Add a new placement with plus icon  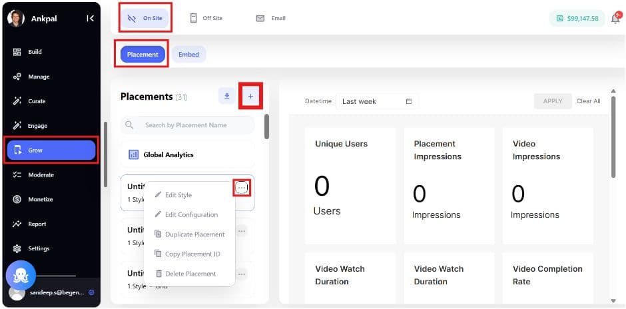(250, 97)
